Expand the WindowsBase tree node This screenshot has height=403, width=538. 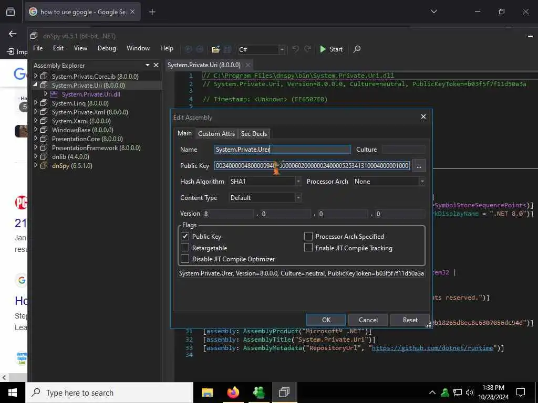[x=36, y=129]
